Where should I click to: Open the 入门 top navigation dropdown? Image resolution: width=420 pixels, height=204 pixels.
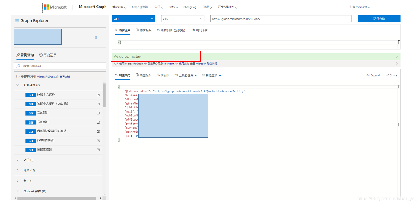[159, 7]
